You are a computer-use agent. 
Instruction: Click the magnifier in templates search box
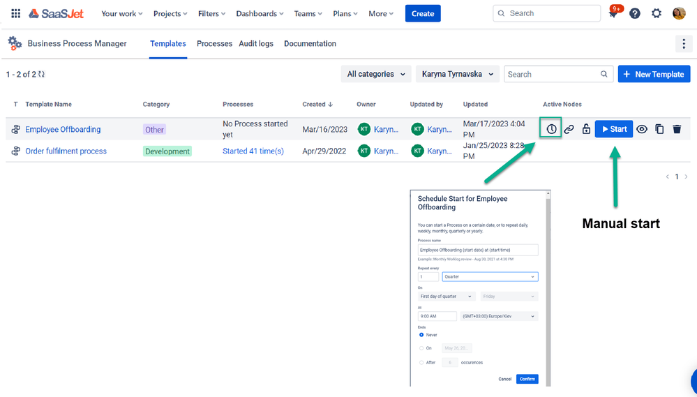click(x=604, y=74)
